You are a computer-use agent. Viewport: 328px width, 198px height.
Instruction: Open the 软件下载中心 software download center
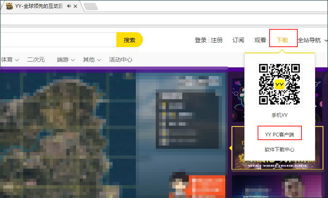point(280,150)
